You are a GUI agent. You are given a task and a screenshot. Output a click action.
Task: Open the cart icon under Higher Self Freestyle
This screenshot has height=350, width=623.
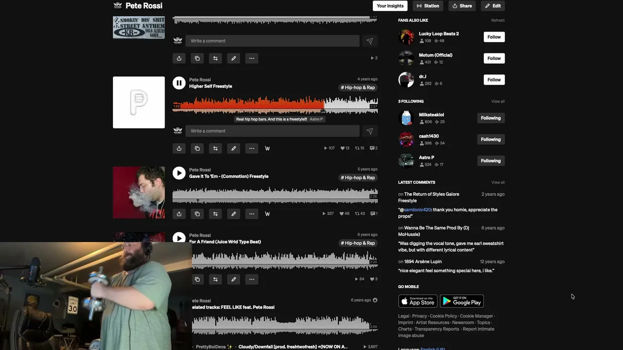(x=267, y=148)
